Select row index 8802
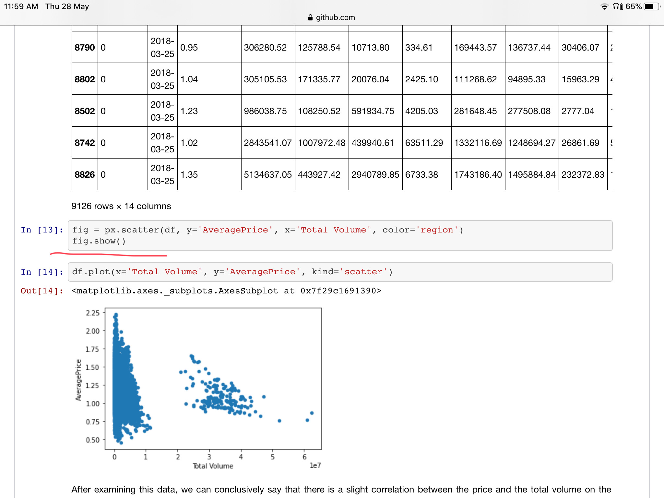The height and width of the screenshot is (498, 664). click(x=85, y=79)
